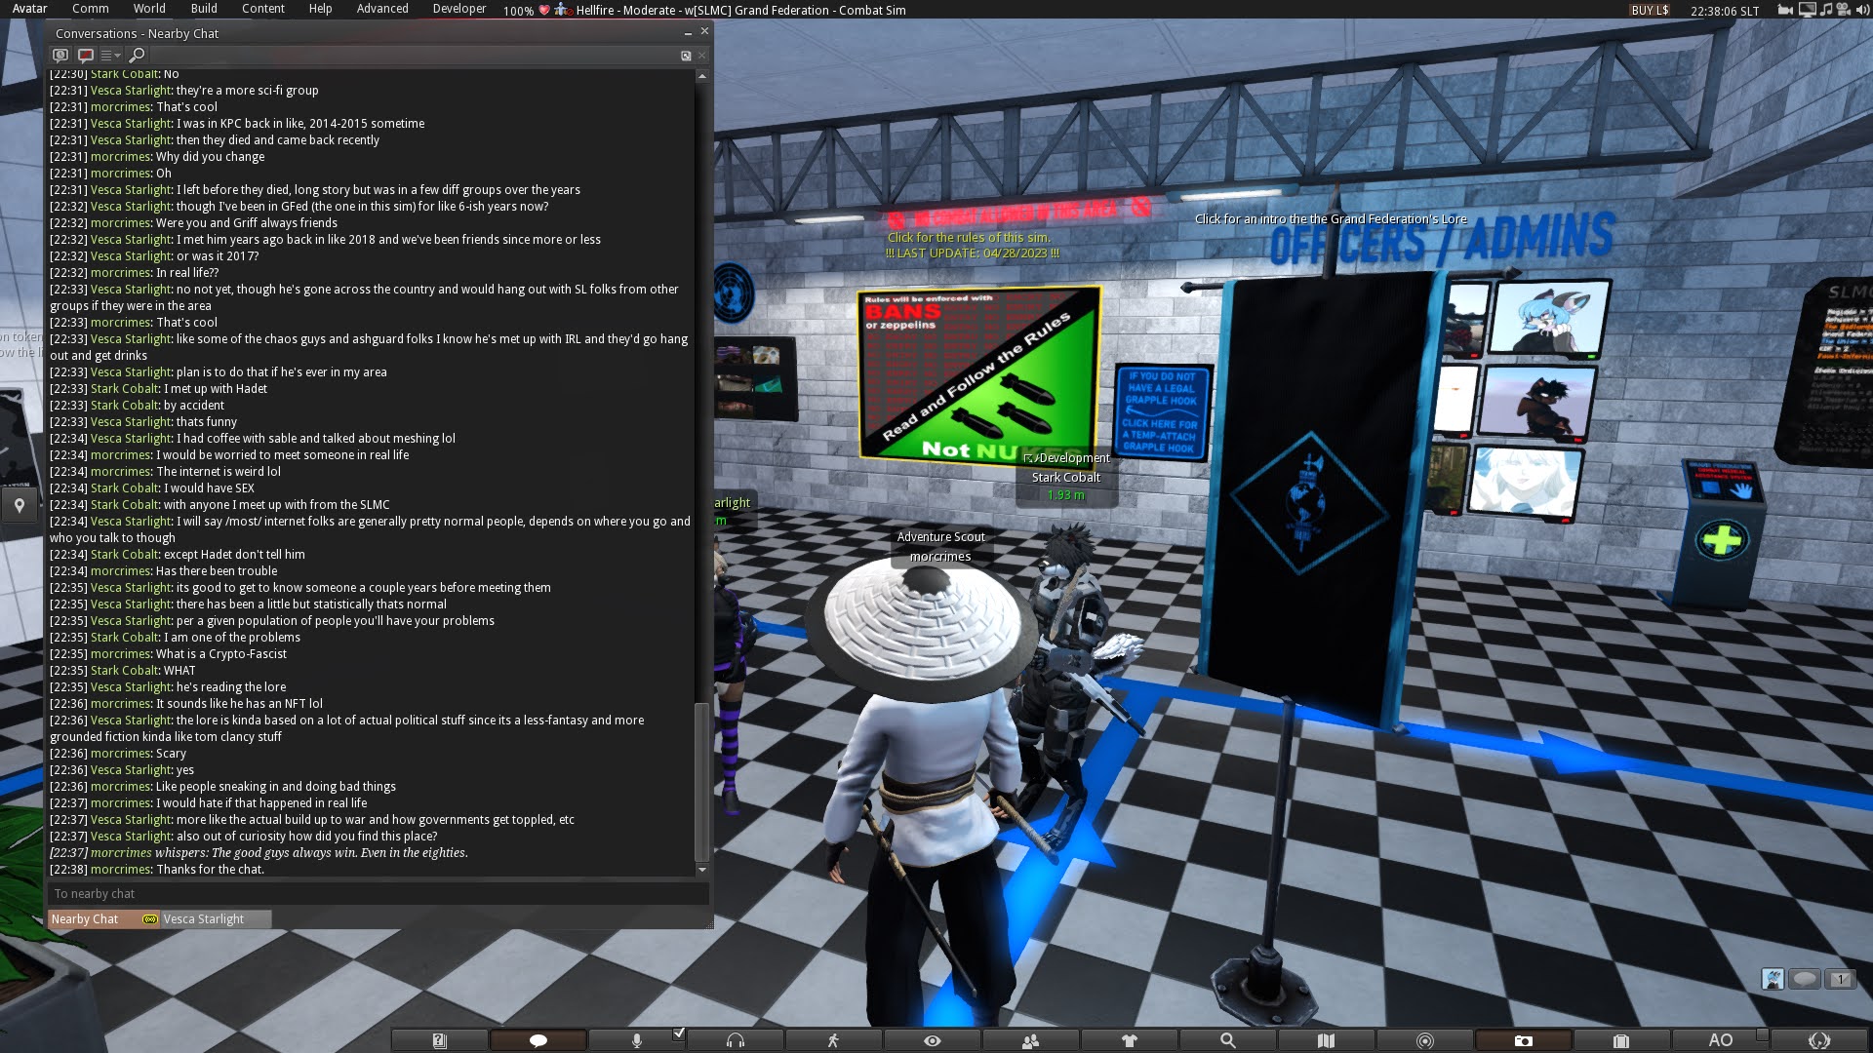This screenshot has height=1053, width=1873.
Task: Open the People panel toolbar button
Action: tap(1030, 1040)
